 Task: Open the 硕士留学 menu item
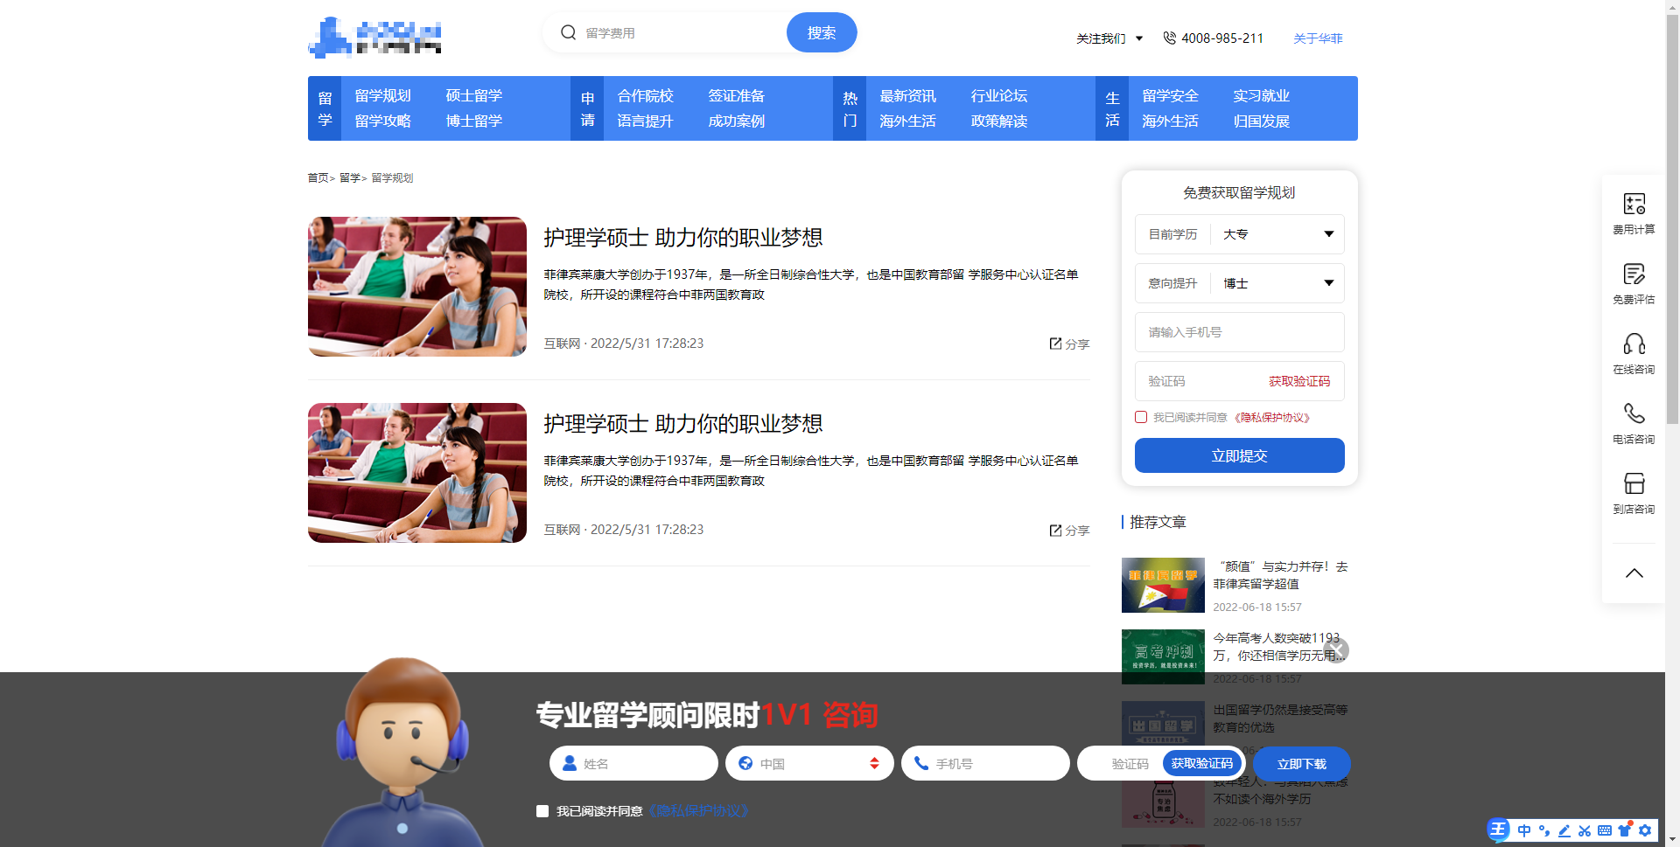[474, 95]
